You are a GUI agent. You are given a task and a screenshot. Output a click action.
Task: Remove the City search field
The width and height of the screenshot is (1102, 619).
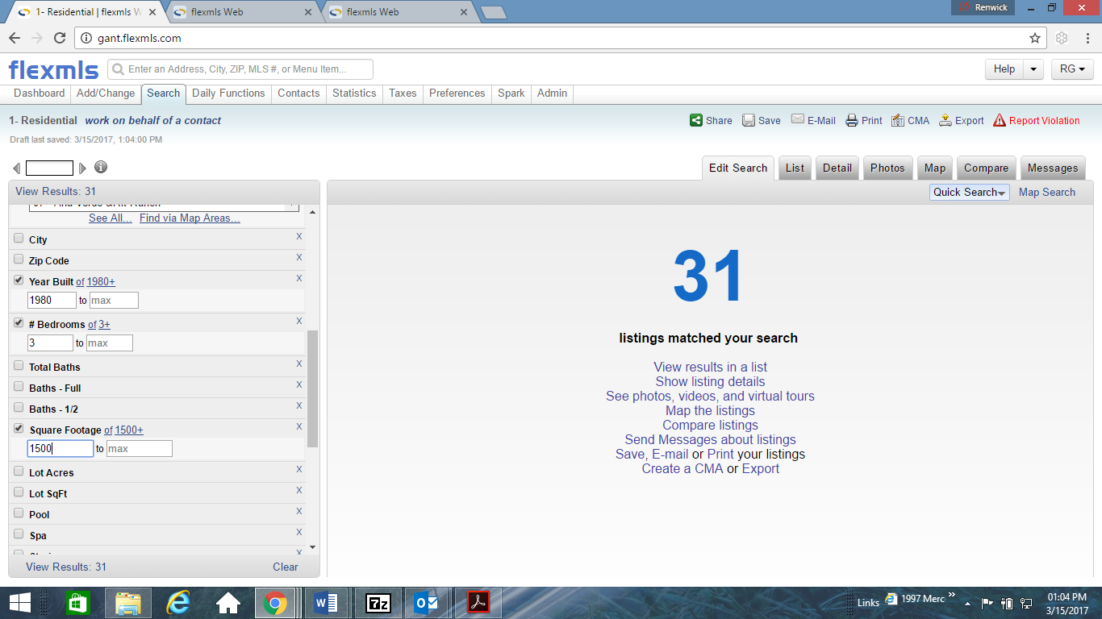299,237
